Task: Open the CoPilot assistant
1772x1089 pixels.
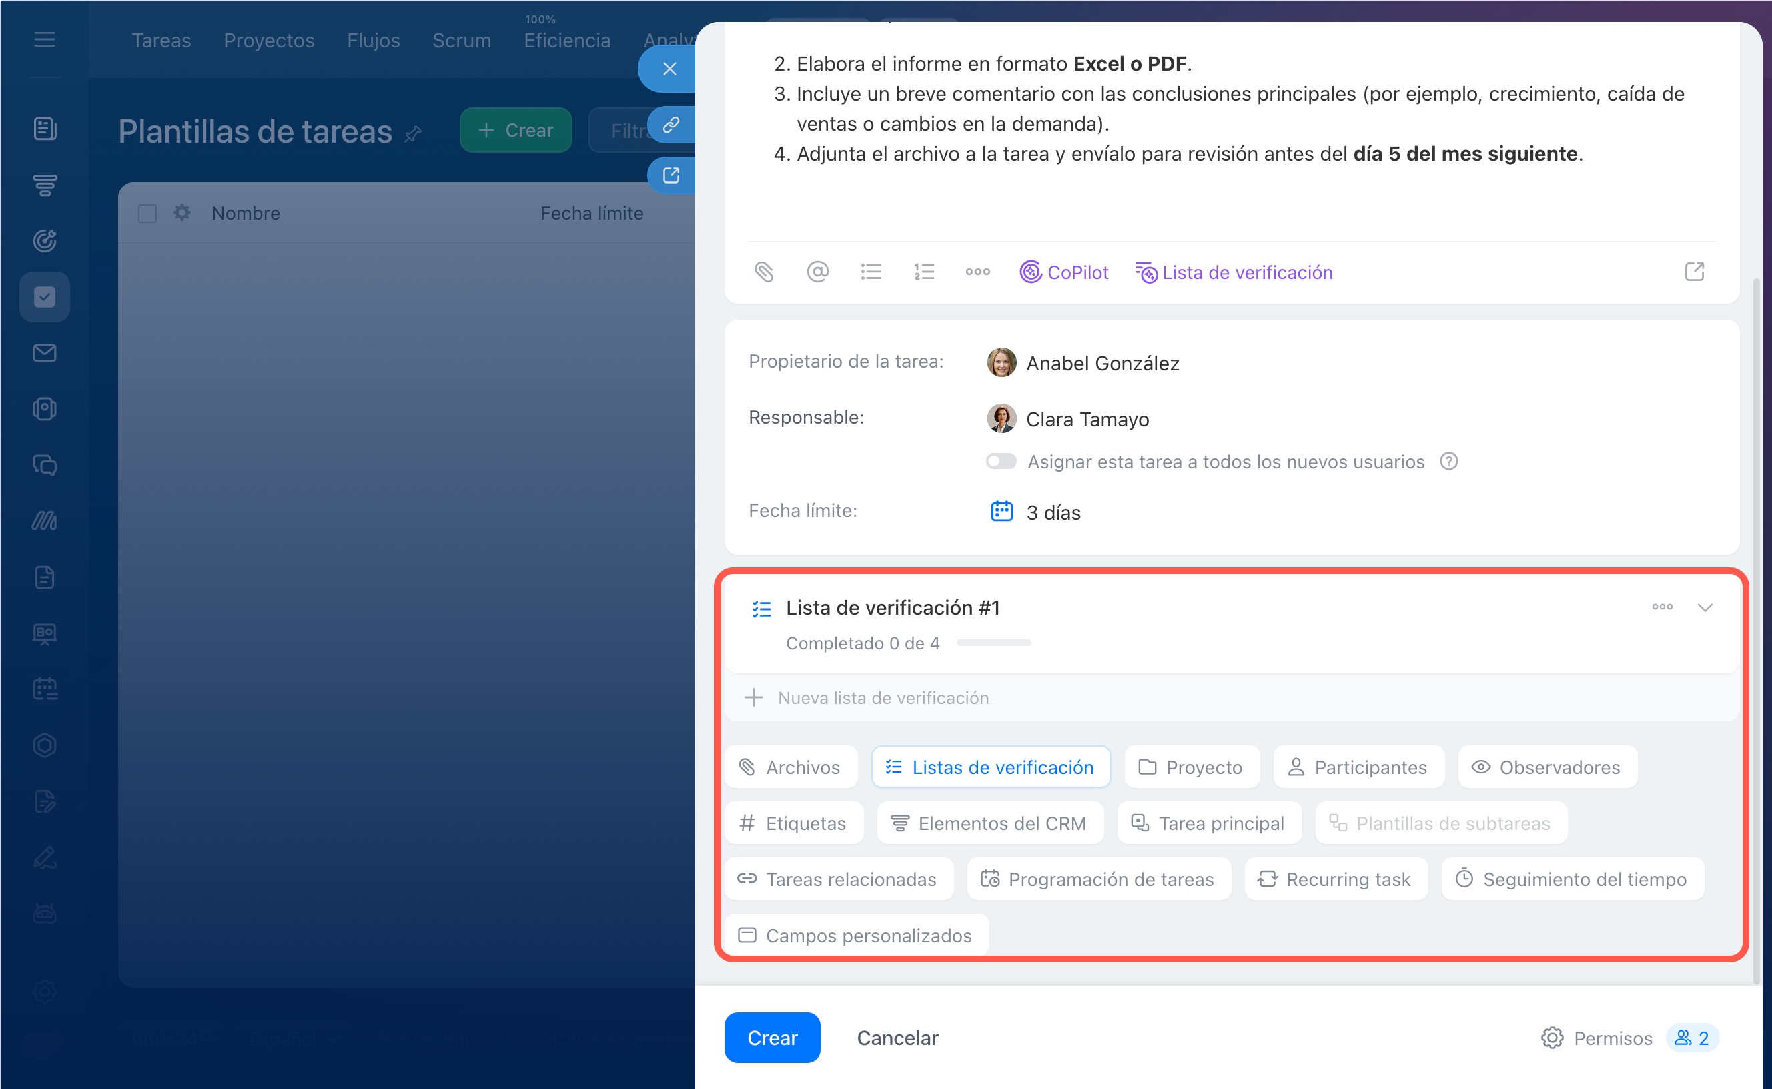Action: click(x=1064, y=272)
